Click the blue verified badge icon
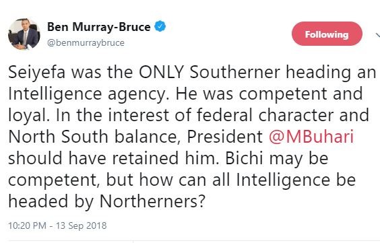The width and height of the screenshot is (380, 243). click(x=160, y=26)
